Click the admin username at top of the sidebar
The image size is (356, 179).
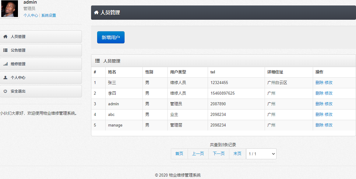[x=30, y=2]
